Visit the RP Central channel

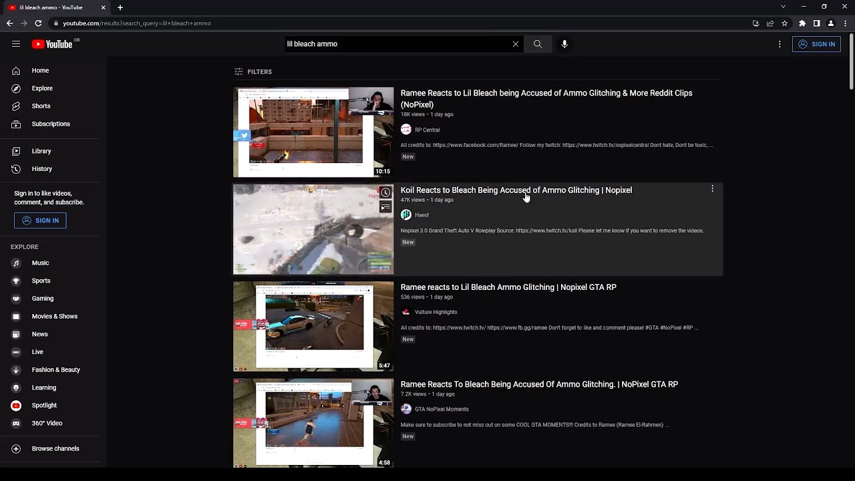tap(427, 130)
